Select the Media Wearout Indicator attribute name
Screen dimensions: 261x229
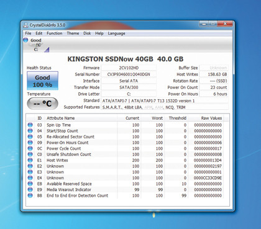(69, 190)
